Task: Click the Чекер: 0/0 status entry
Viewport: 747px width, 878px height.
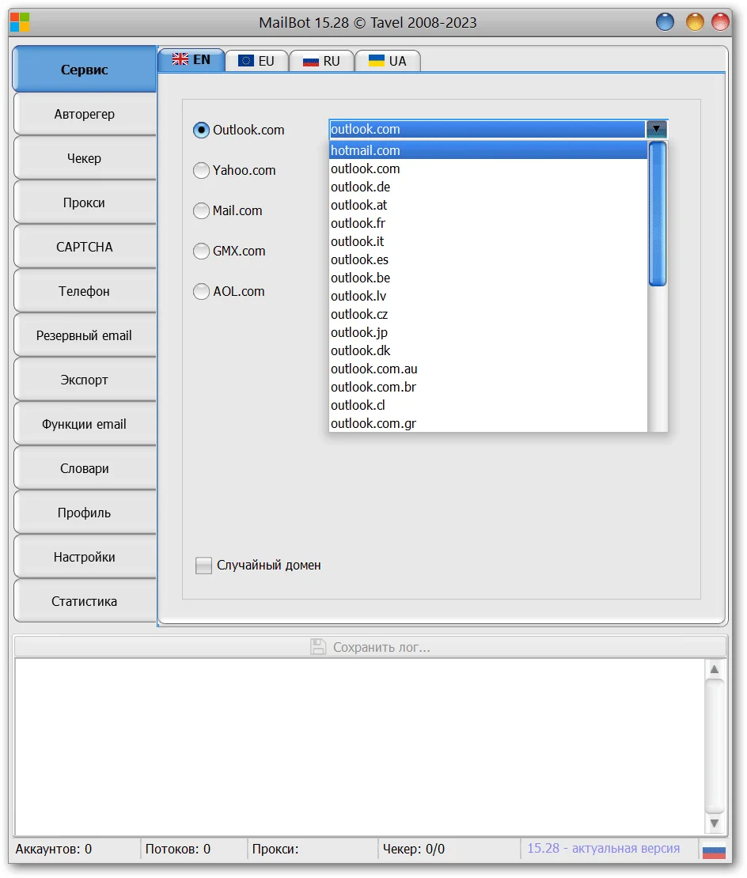Action: 414,849
